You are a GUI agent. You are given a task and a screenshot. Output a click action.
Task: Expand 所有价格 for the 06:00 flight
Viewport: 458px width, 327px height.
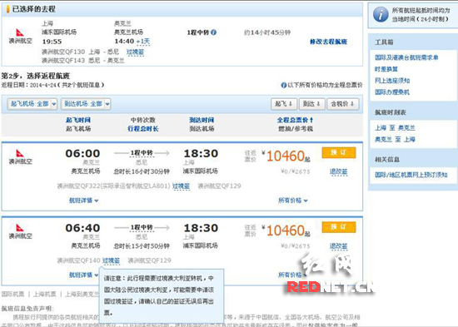(292, 201)
